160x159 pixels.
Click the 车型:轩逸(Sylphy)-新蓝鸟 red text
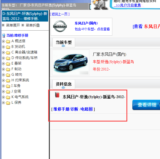click(113, 62)
